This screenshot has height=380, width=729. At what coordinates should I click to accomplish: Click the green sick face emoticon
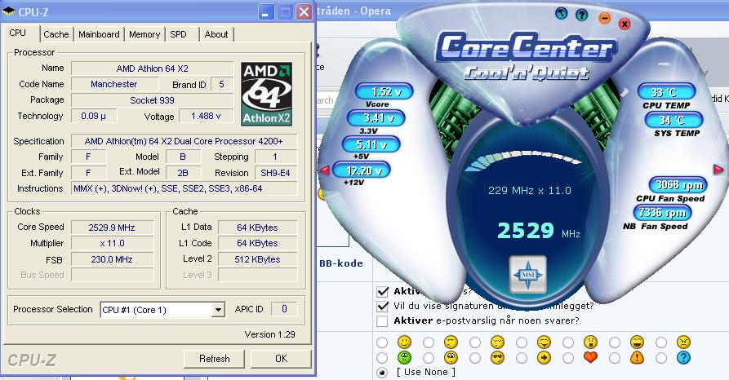(404, 358)
